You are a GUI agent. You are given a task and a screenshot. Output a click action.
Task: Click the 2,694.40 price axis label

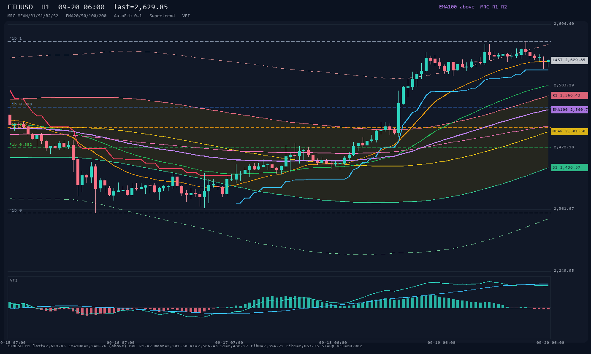[564, 24]
